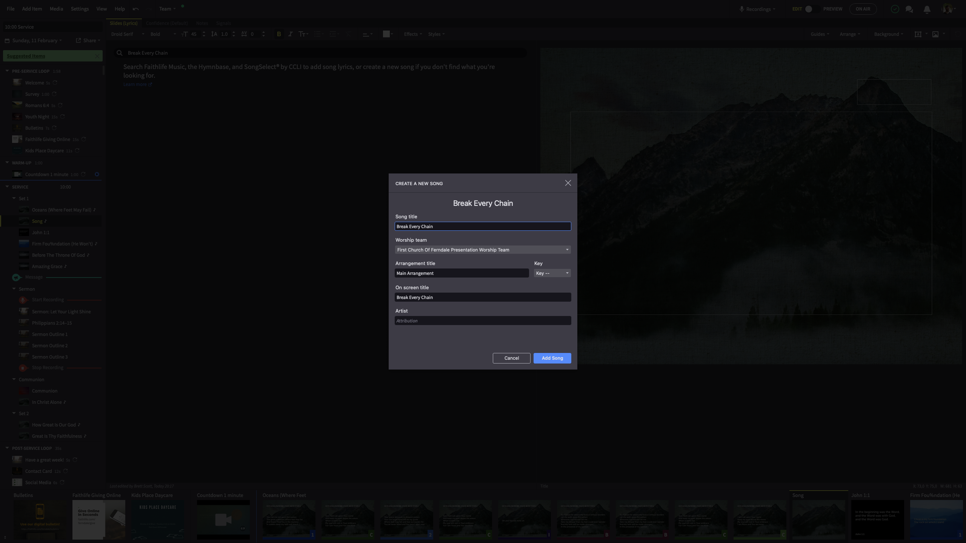Open the Worship team dropdown
The height and width of the screenshot is (543, 966).
coord(483,250)
